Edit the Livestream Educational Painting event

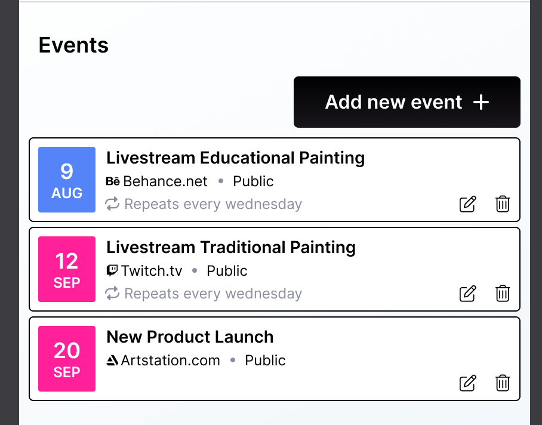coord(468,204)
